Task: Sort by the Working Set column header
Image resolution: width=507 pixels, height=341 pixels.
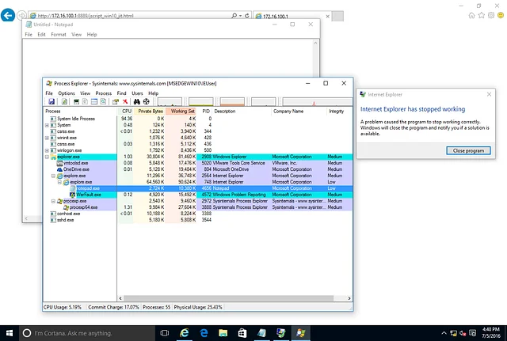Action: (183, 112)
